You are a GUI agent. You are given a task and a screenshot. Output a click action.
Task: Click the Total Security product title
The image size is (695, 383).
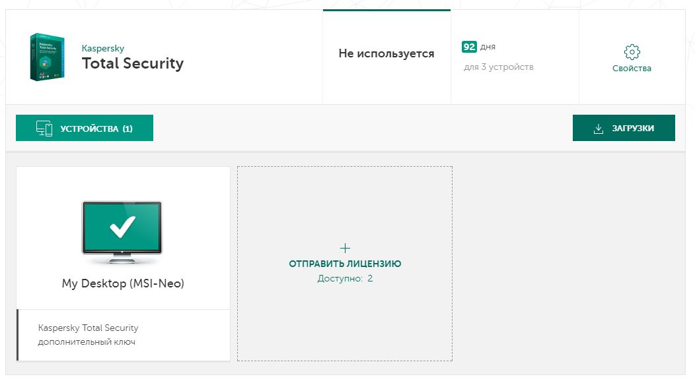(133, 63)
